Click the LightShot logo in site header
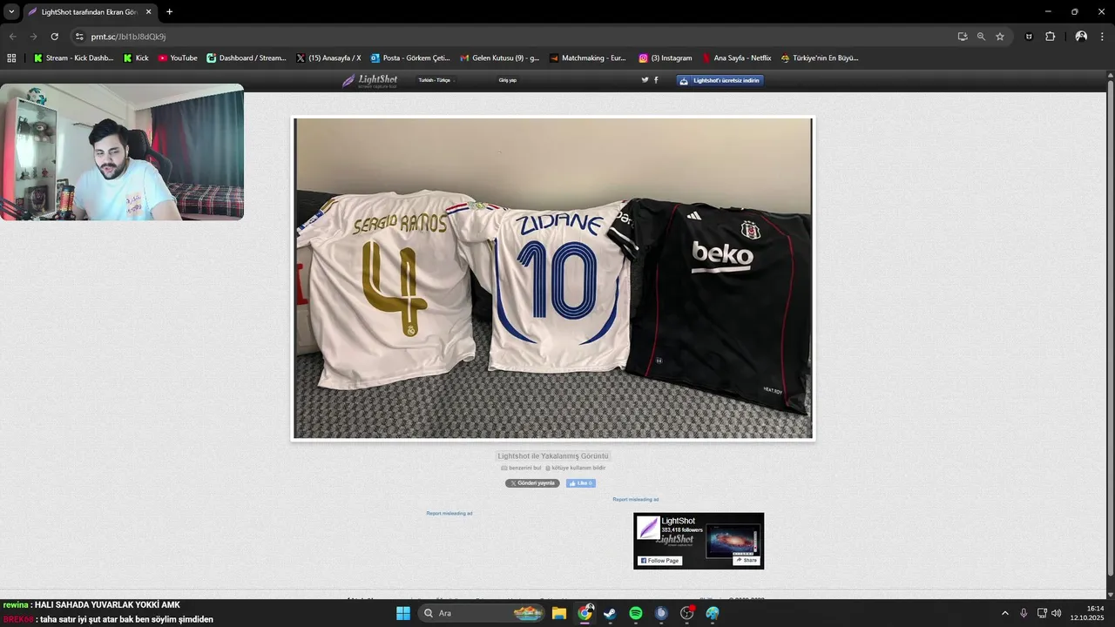This screenshot has height=627, width=1115. [369, 80]
